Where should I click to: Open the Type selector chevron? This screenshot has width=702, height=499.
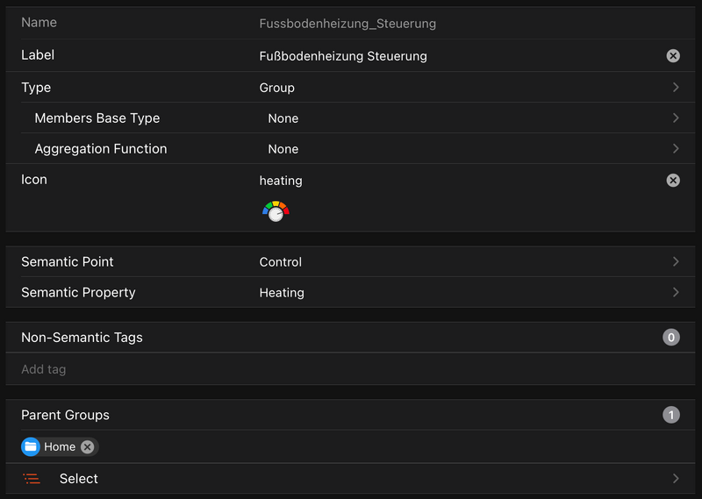[x=676, y=88]
